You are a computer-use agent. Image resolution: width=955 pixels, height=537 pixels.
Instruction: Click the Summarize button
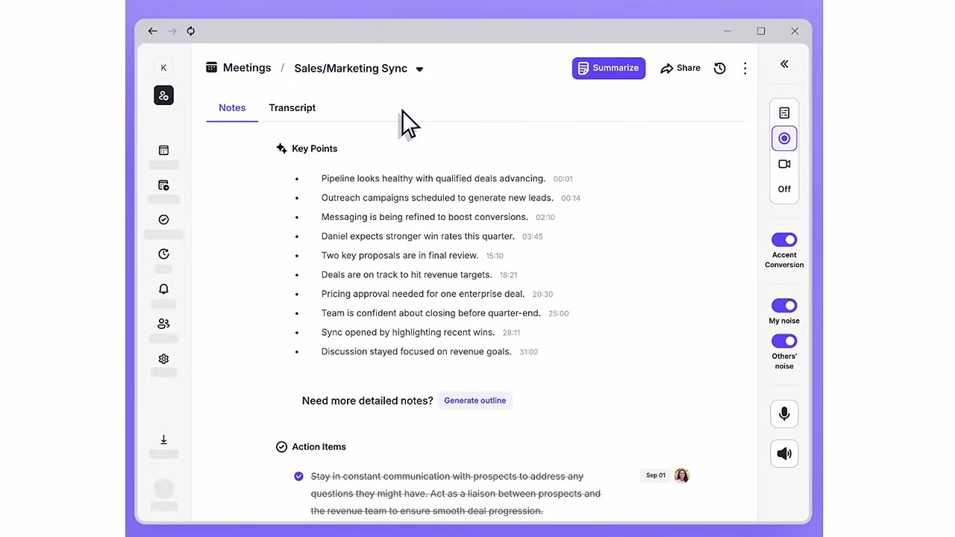click(609, 68)
